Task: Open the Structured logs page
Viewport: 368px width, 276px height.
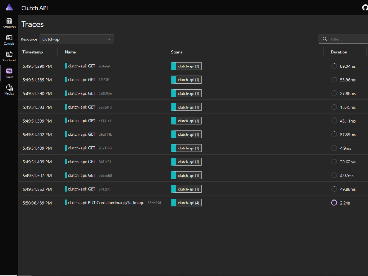Action: click(x=9, y=57)
